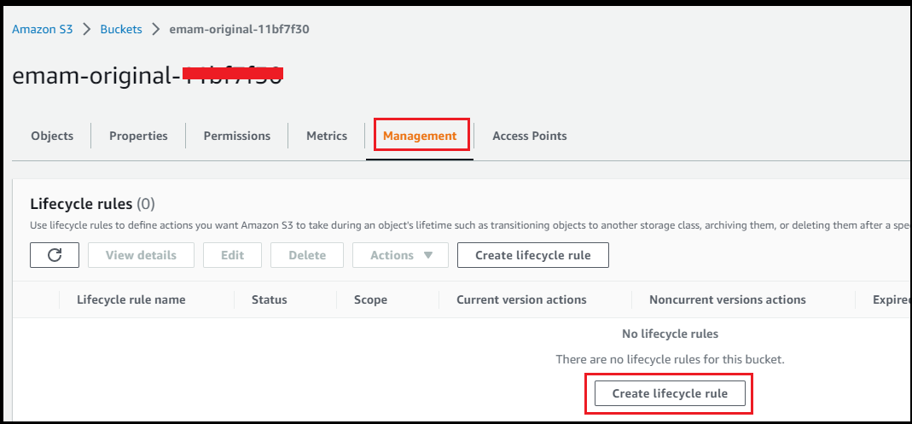Click Noncurrent versions actions column header
The image size is (912, 424).
[728, 299]
